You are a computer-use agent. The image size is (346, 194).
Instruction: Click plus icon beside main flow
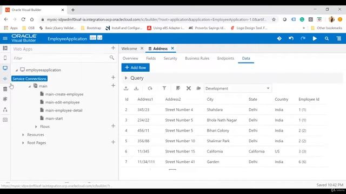113,85
